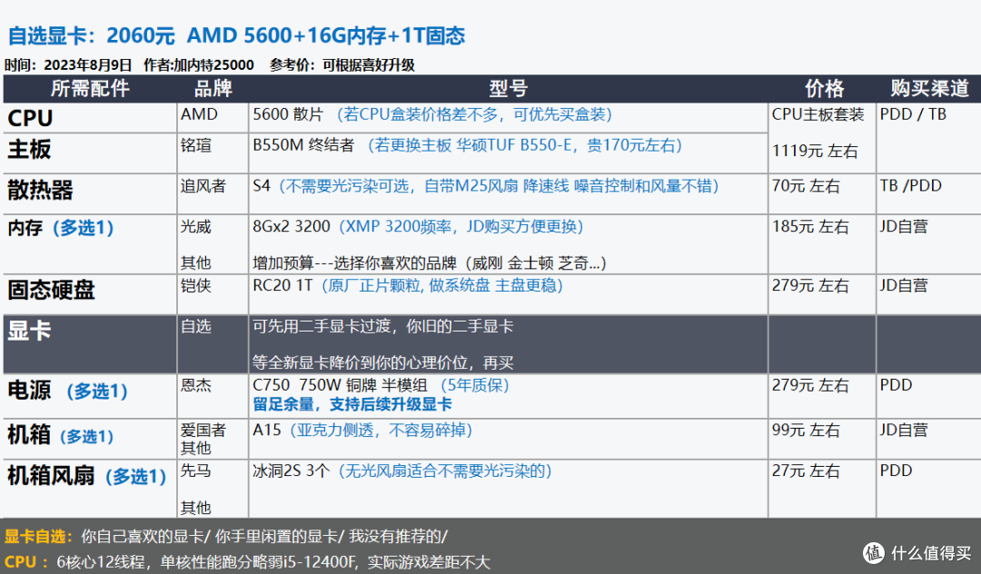Click the brand cell '追风者'
The height and width of the screenshot is (574, 981).
(x=203, y=186)
